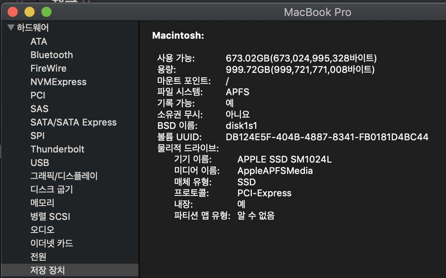The height and width of the screenshot is (278, 446).
Task: Open 그래픽/디스플레이 information
Action: [64, 176]
